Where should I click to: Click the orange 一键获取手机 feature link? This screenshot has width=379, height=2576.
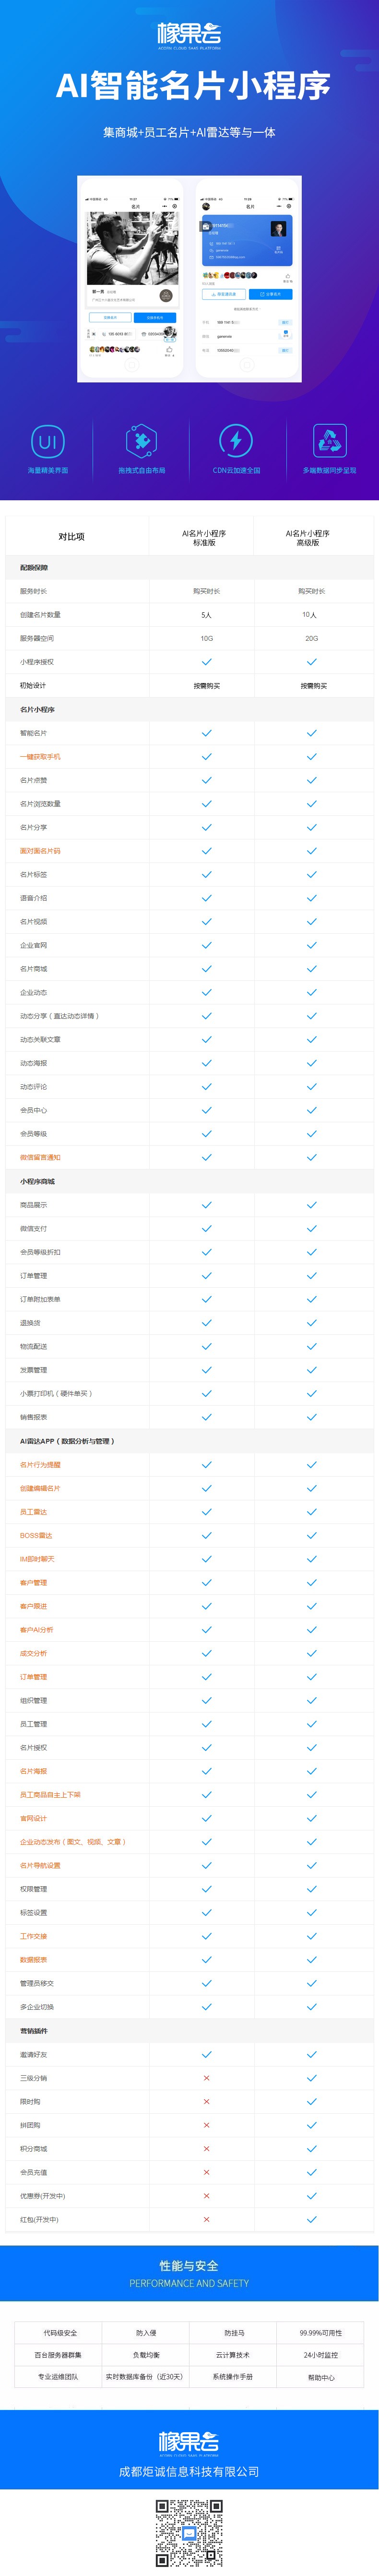tap(40, 756)
